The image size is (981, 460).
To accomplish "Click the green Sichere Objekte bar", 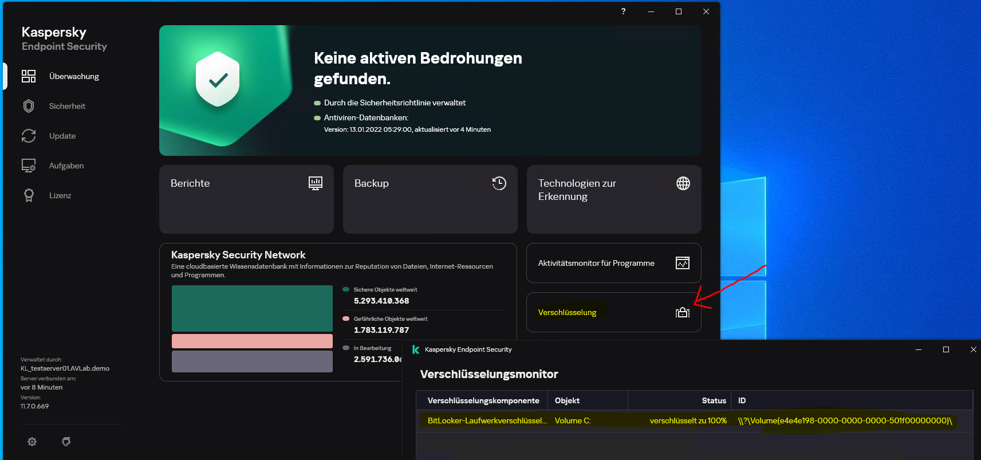I will [252, 308].
